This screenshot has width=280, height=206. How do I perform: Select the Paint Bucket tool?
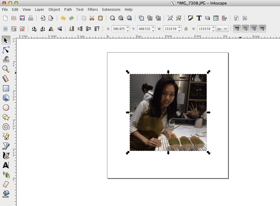click(6, 194)
